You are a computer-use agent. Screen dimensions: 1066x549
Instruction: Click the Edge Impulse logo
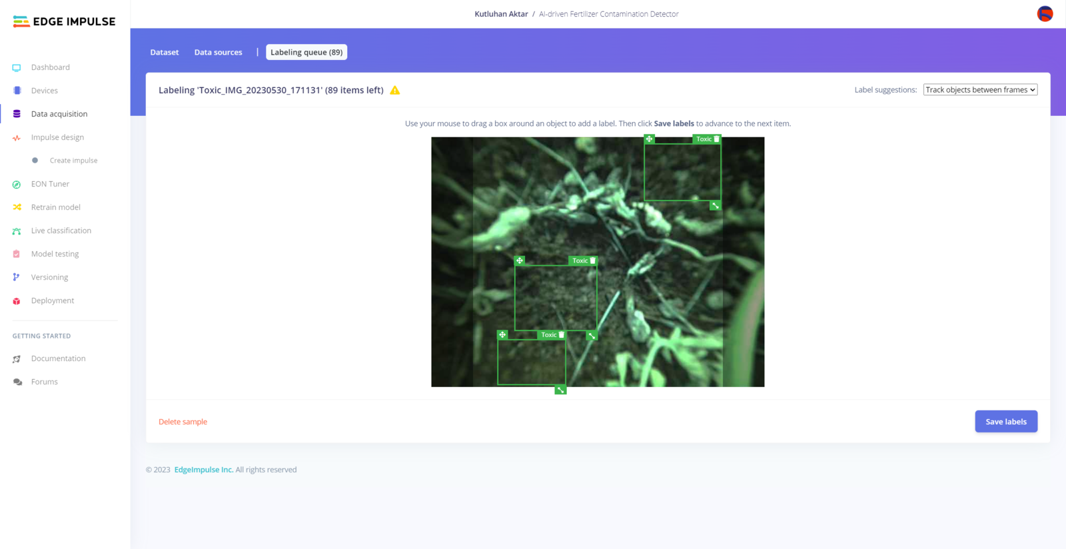[x=64, y=21]
